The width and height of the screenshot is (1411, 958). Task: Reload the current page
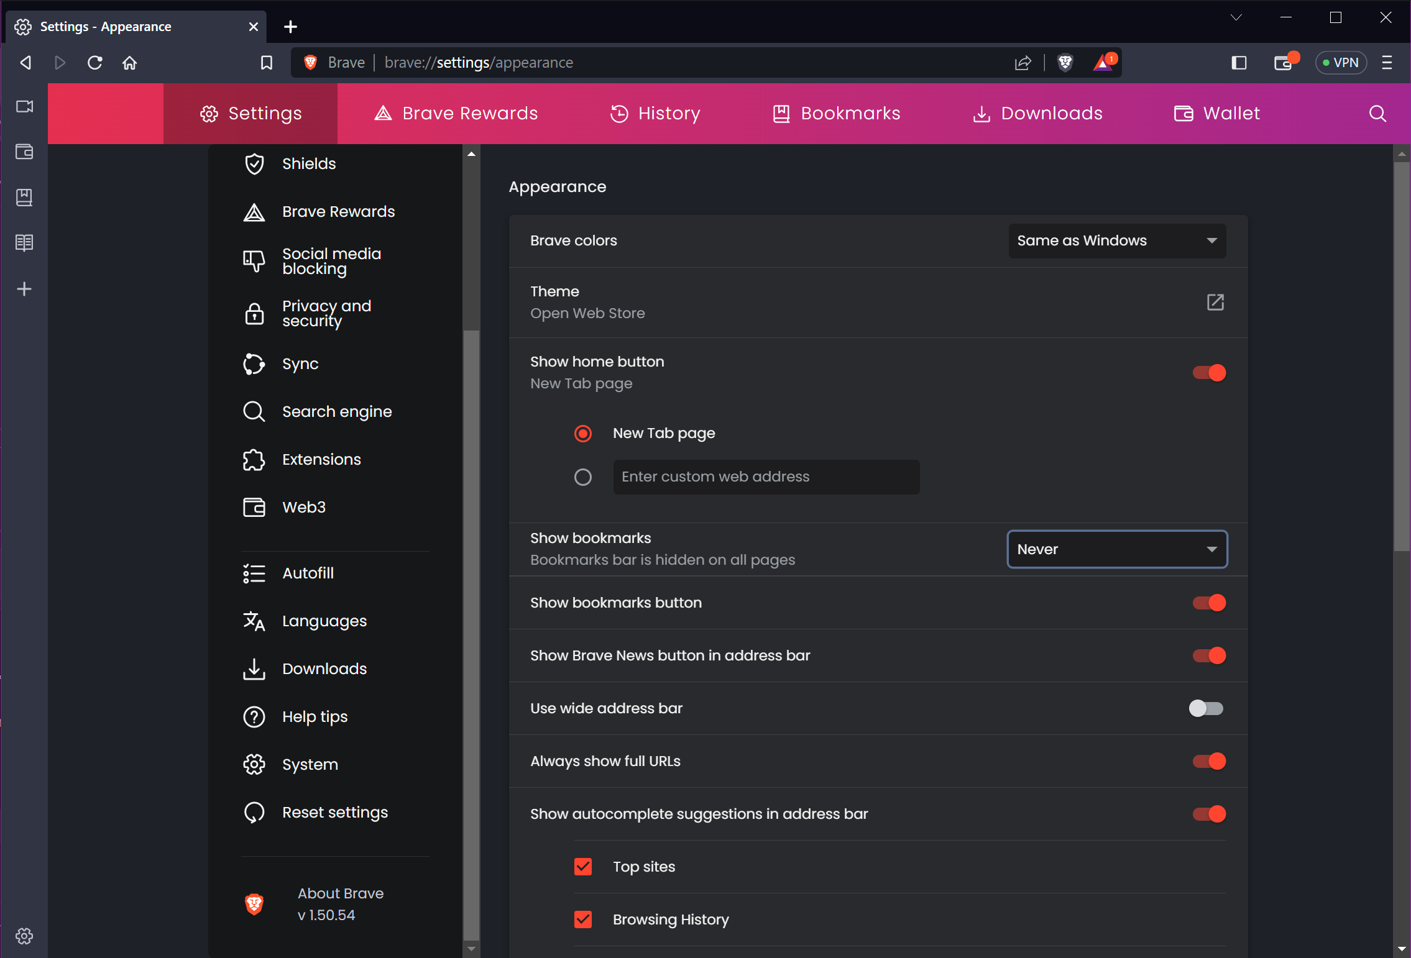[x=94, y=63]
